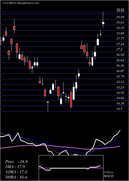Click the '5MA : 17.9' legend entry
This screenshot has width=129, height=181.
click(15, 167)
